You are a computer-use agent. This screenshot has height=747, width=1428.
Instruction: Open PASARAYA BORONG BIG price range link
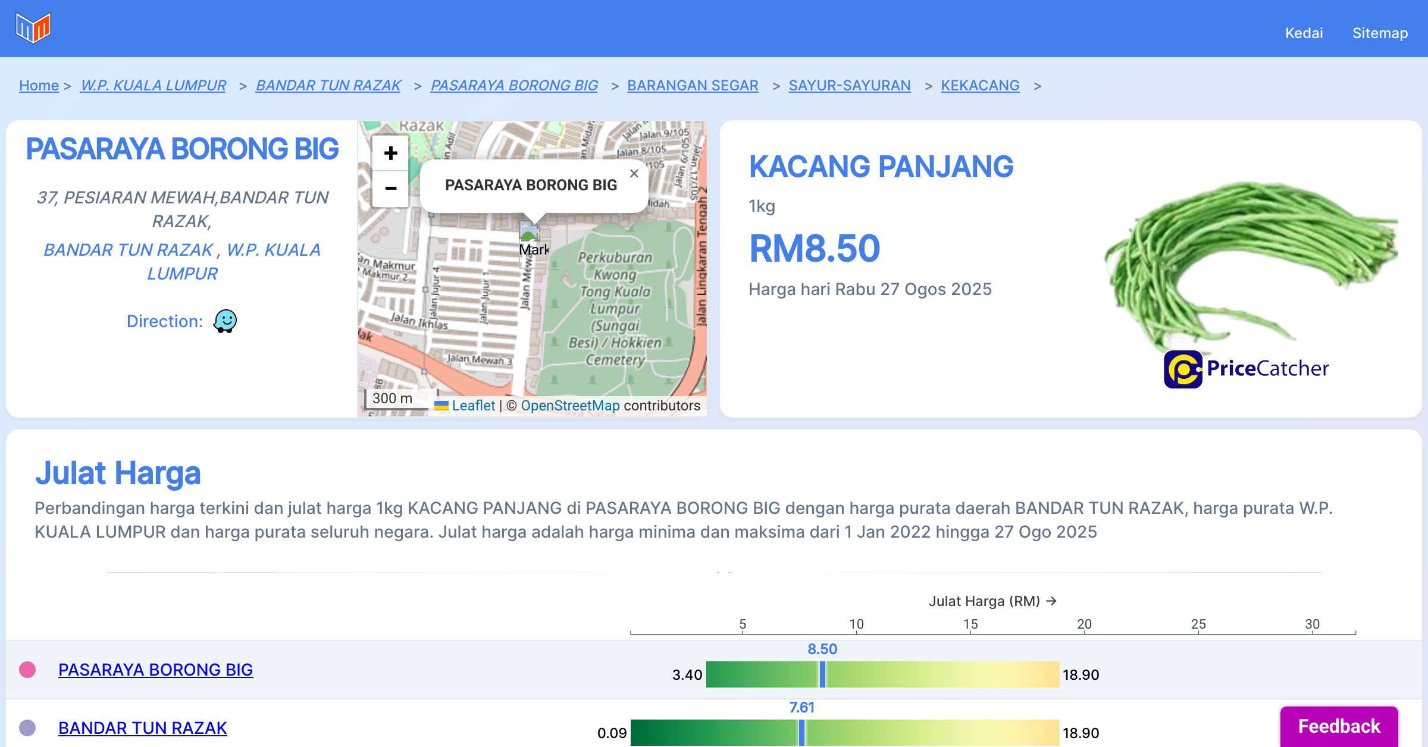tap(155, 670)
